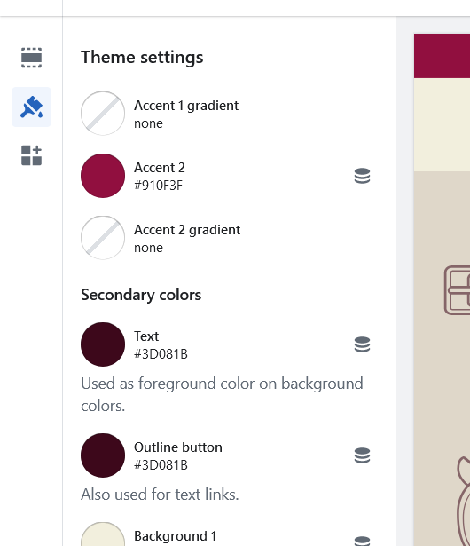Open the Outline button color swatch
The image size is (470, 546).
click(x=103, y=455)
